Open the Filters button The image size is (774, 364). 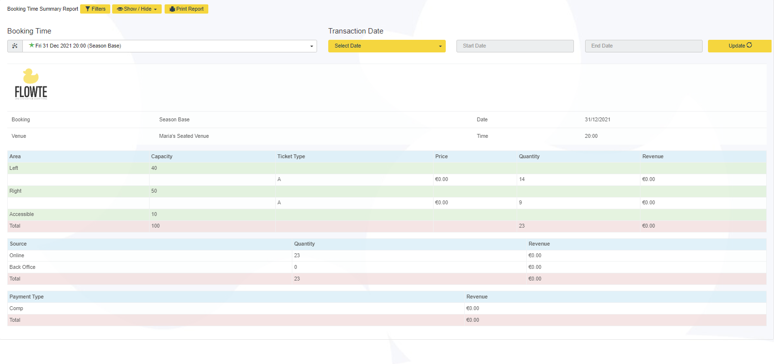[x=95, y=9]
